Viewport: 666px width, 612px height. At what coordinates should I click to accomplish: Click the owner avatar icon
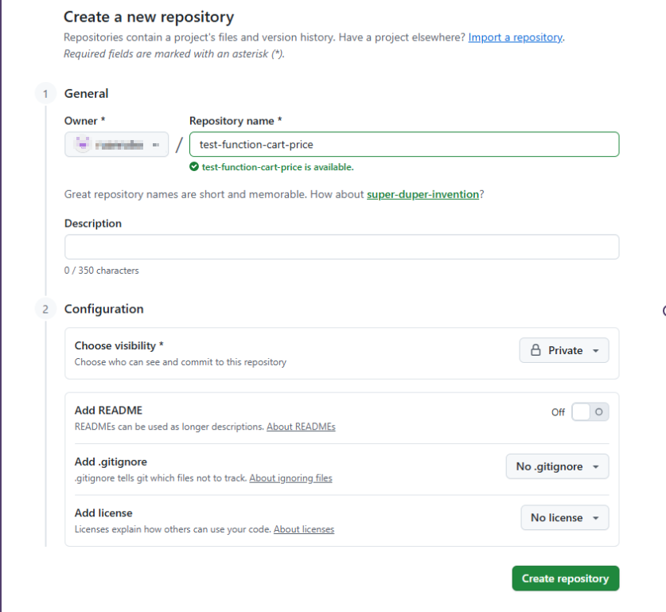81,144
